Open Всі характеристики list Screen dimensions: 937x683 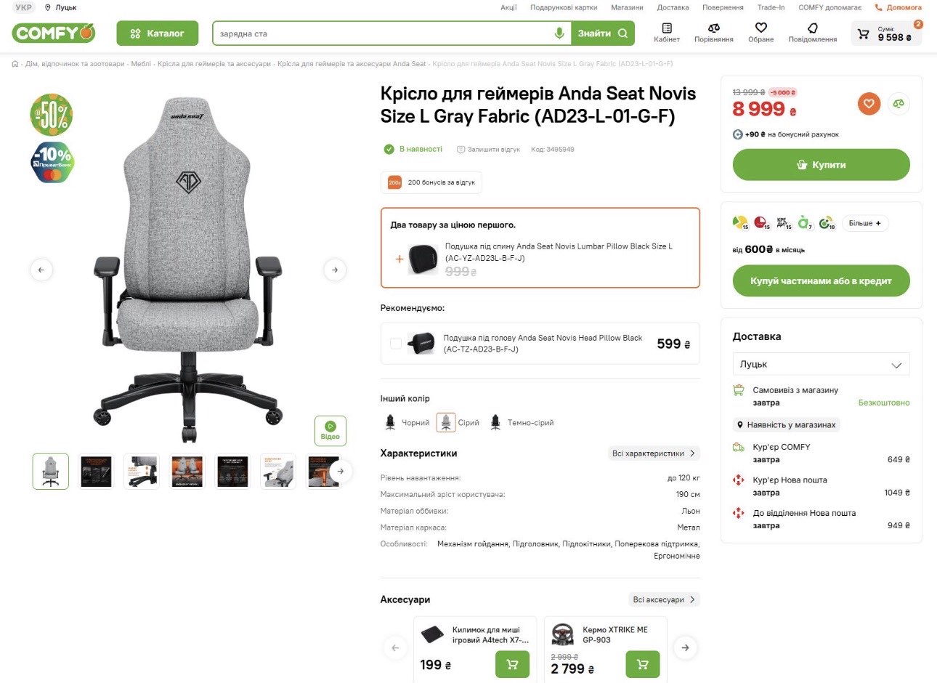click(x=653, y=453)
